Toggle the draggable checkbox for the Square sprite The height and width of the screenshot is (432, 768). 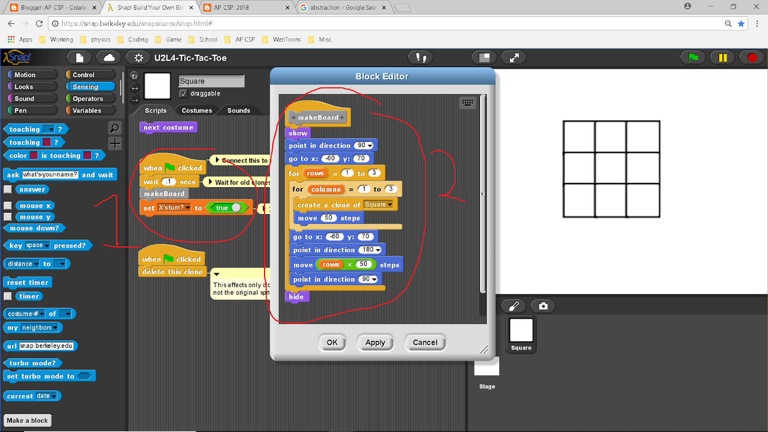coord(183,94)
